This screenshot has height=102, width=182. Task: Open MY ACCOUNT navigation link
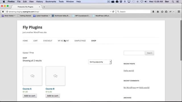[63, 41]
